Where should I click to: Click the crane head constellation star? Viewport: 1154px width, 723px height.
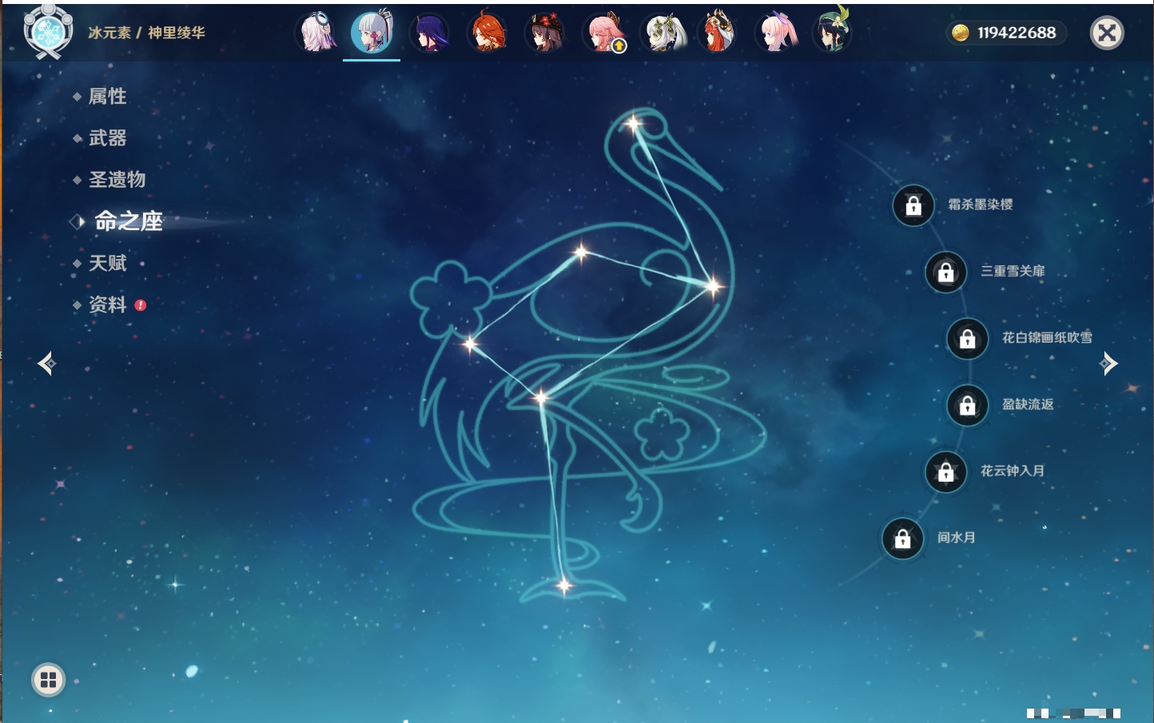pos(634,124)
